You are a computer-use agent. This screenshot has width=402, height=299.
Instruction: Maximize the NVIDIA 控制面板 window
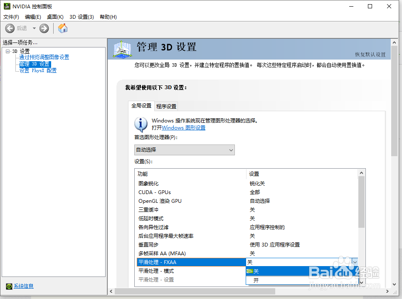click(x=370, y=6)
